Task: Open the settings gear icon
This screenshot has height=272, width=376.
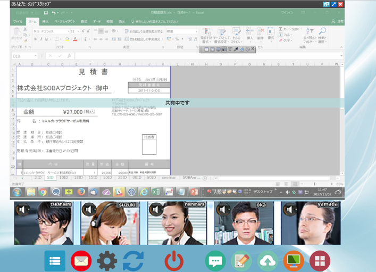Action: [107, 261]
